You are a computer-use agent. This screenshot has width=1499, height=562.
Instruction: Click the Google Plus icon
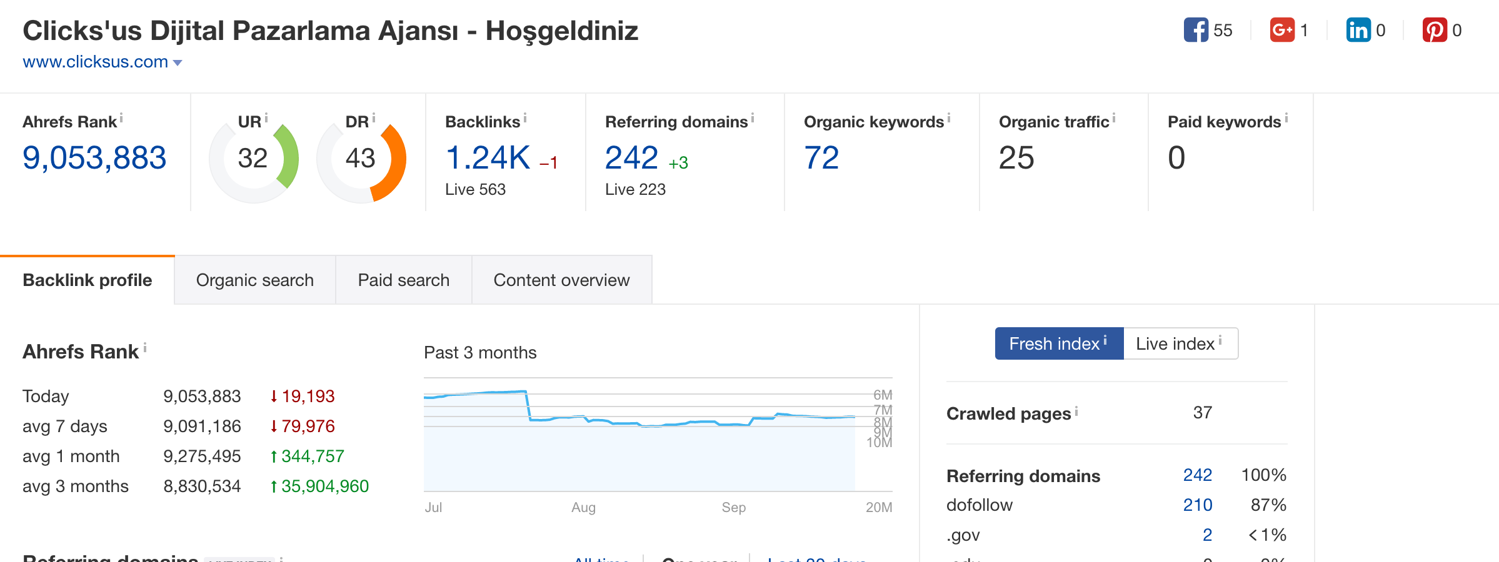[x=1281, y=30]
